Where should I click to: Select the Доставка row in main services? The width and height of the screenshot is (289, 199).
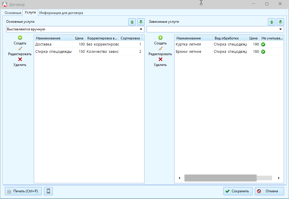[x=52, y=44]
